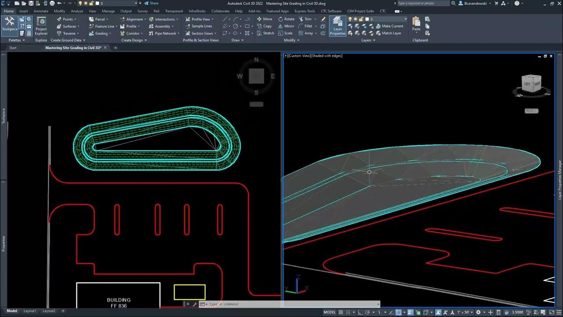Viewport: 563px width, 317px height.
Task: Toggle layer lock icon in Layers panel
Action: pyautogui.click(x=361, y=19)
